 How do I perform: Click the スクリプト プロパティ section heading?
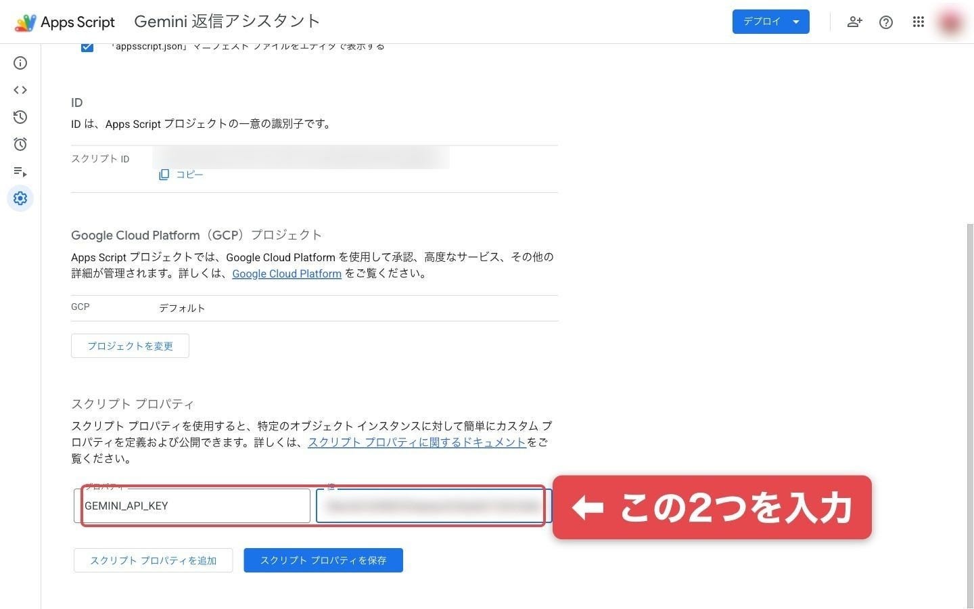tap(133, 404)
